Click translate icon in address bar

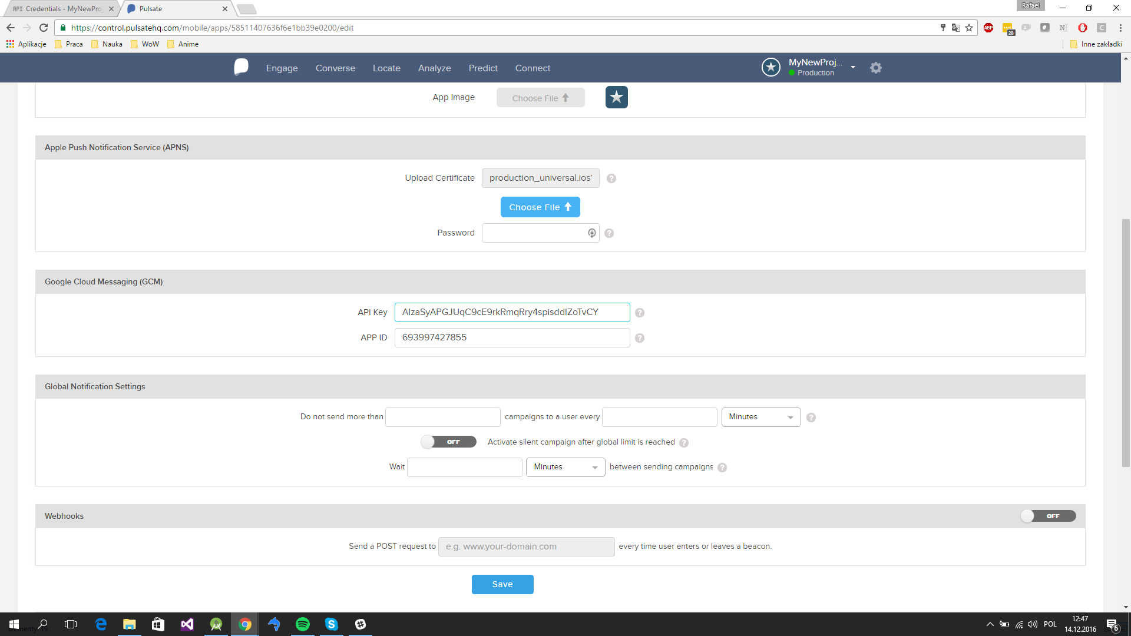tap(956, 28)
